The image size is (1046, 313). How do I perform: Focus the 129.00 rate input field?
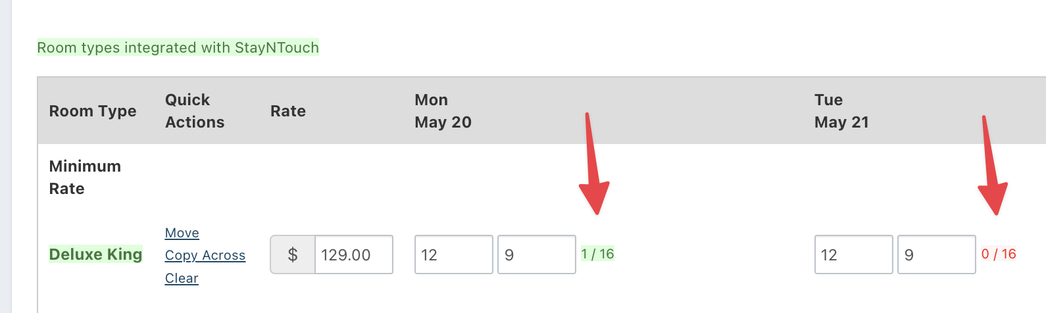coord(353,254)
